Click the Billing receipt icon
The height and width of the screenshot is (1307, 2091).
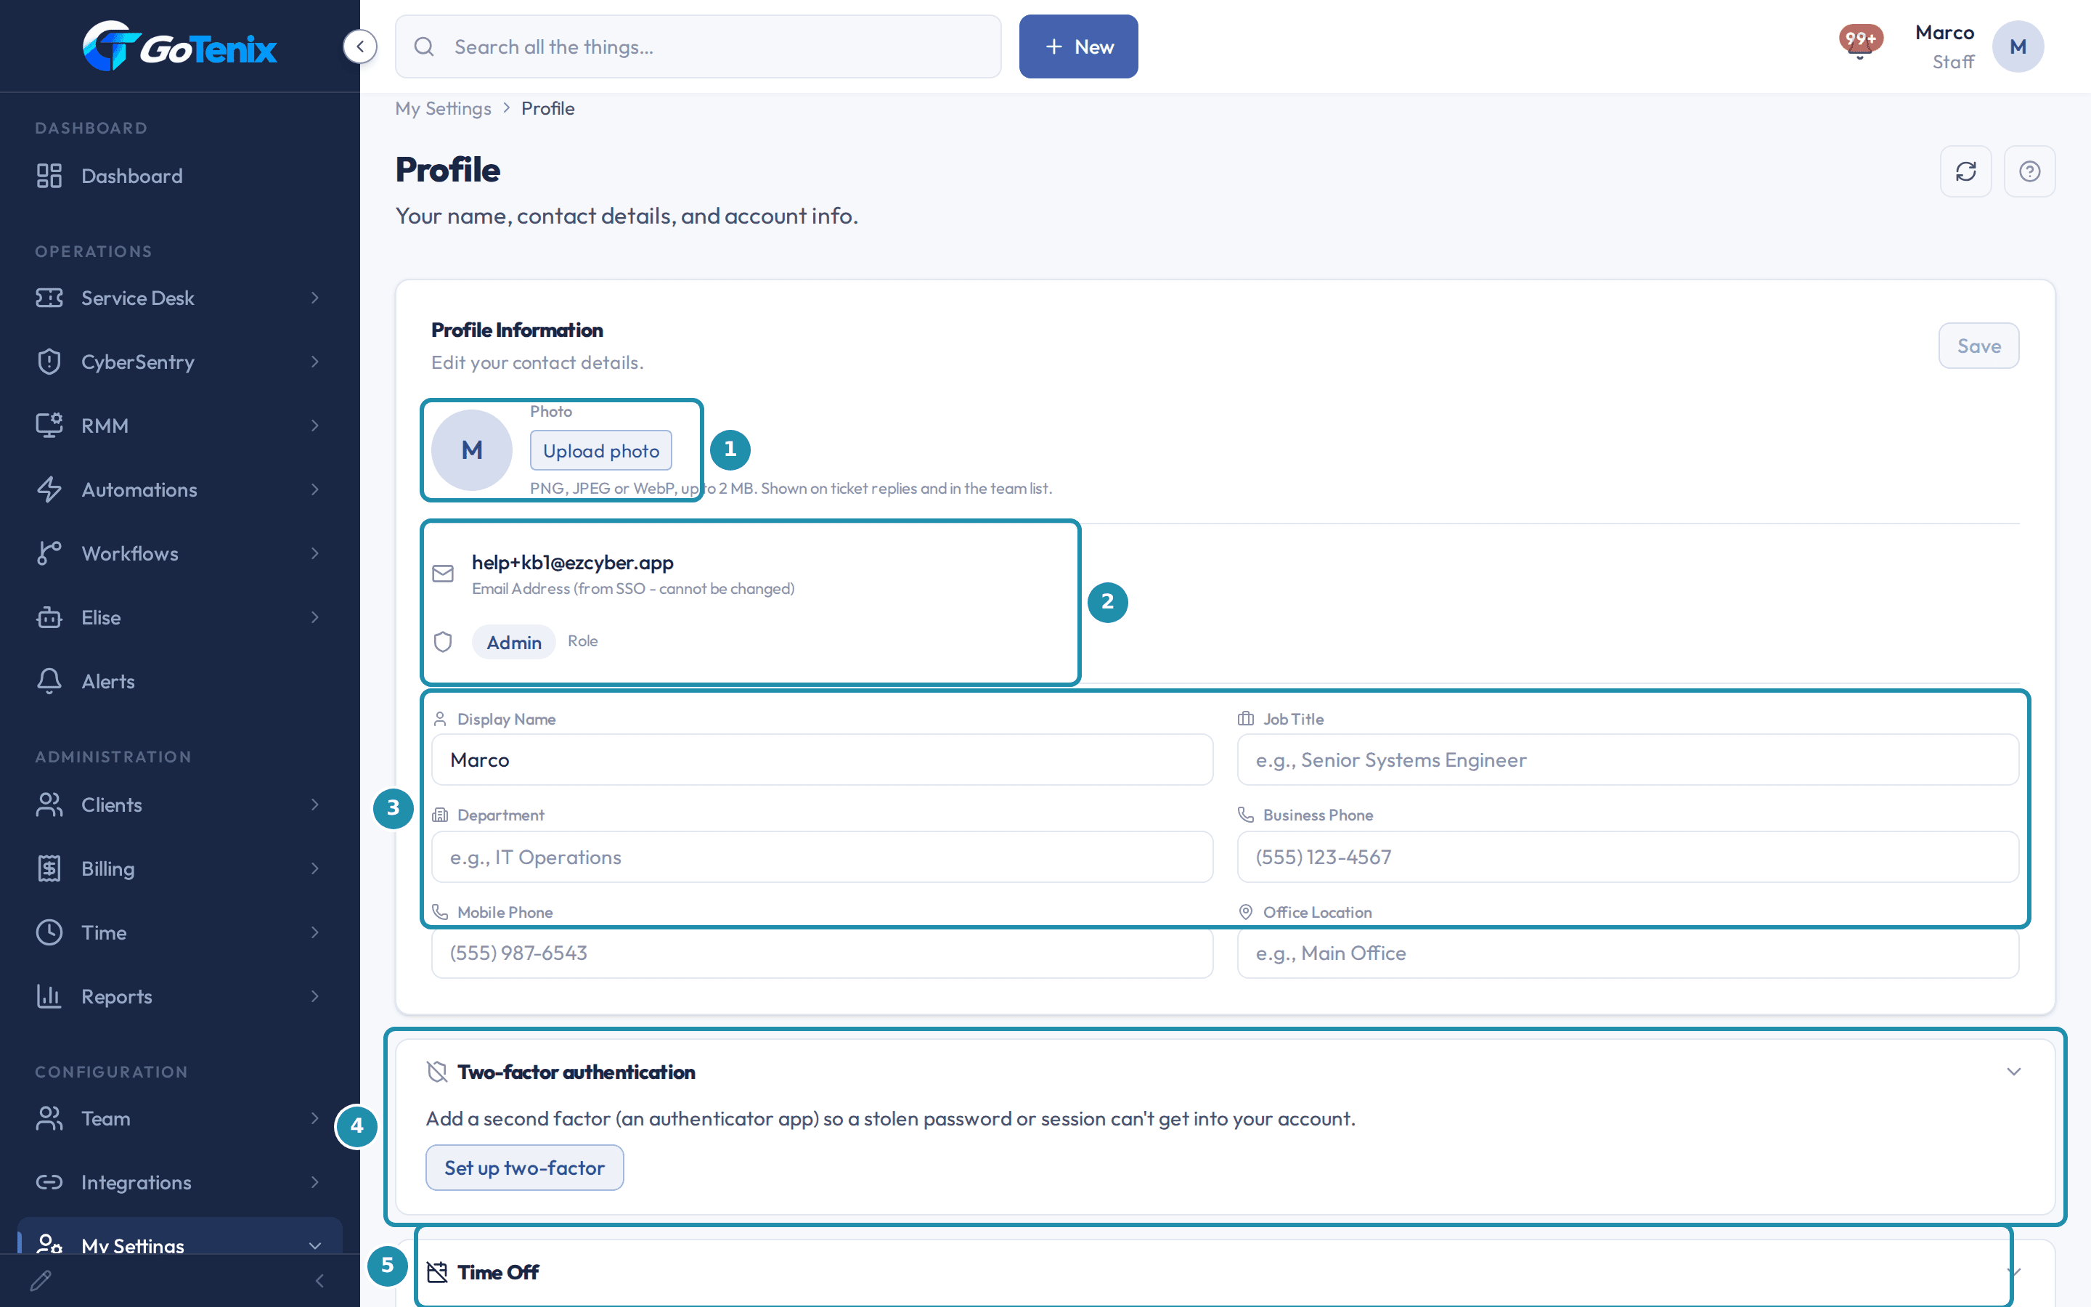[49, 868]
